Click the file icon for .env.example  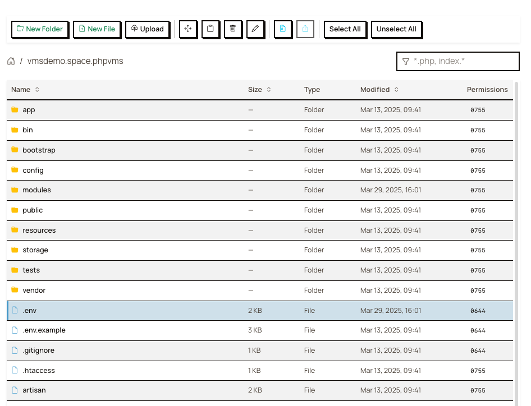[15, 330]
